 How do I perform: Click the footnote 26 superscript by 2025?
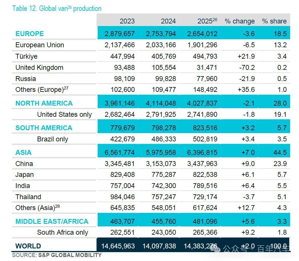pyautogui.click(x=215, y=19)
